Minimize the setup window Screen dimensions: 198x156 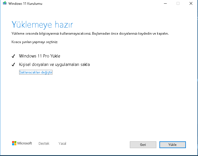click(165, 3)
